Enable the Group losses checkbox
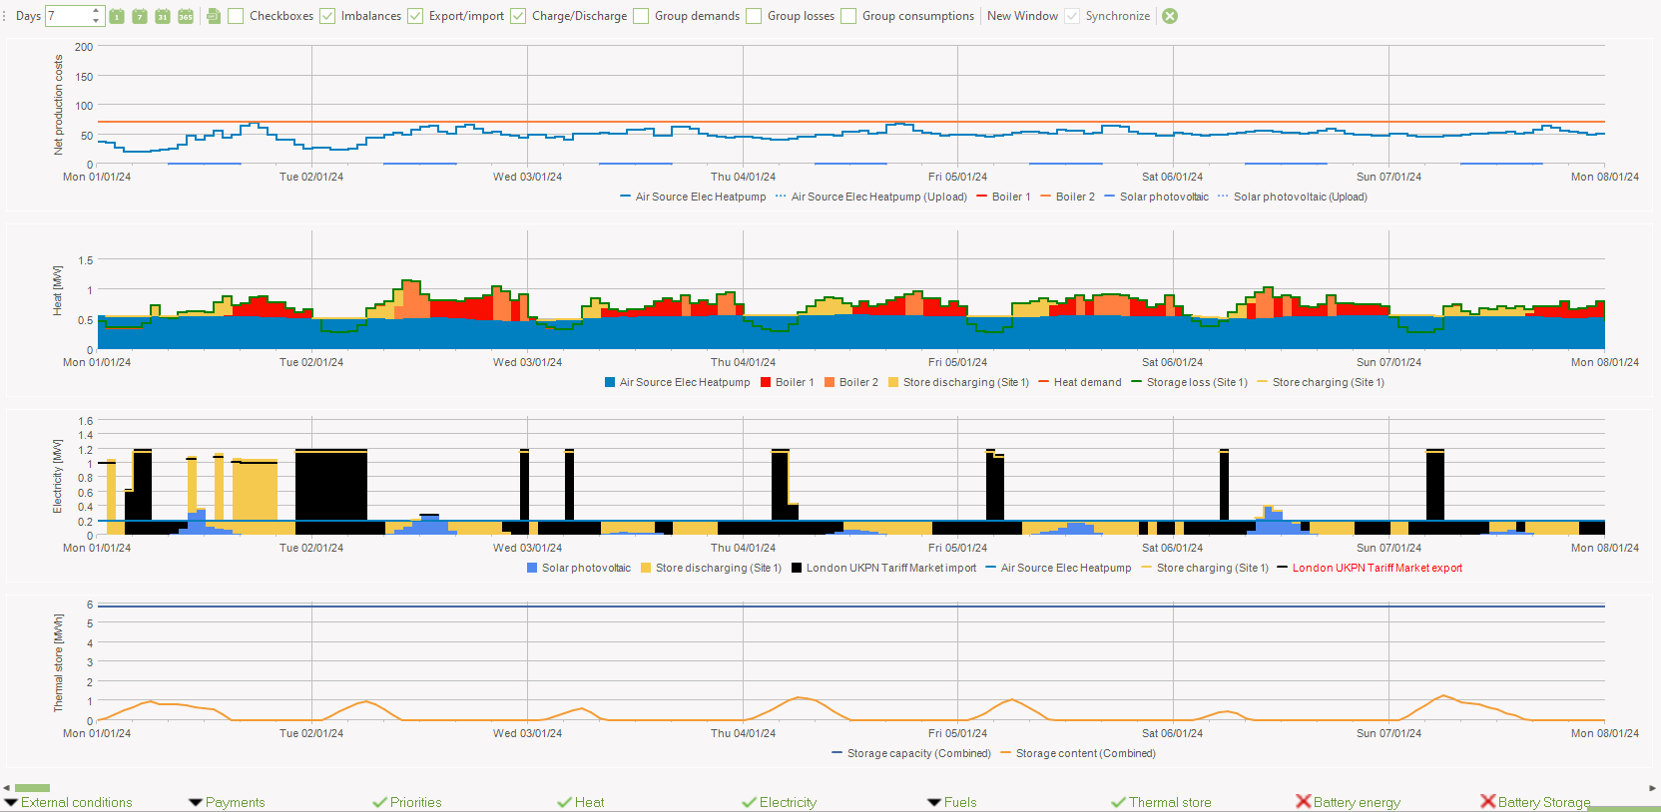The image size is (1661, 812). tap(754, 16)
